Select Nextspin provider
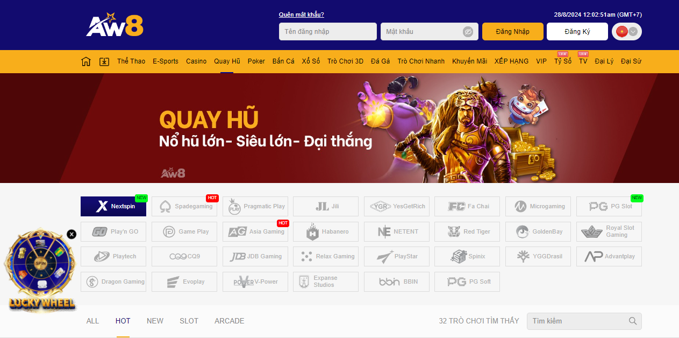This screenshot has width=679, height=338. (x=113, y=206)
